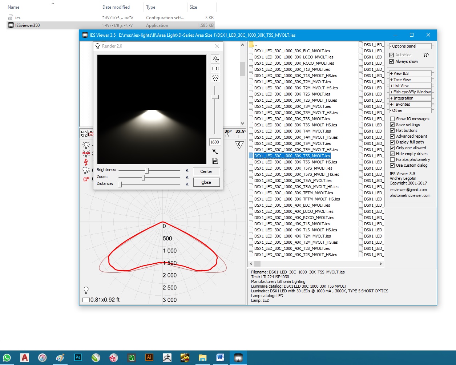456x365 pixels.
Task: Collapse the Other options section
Action: (410, 110)
